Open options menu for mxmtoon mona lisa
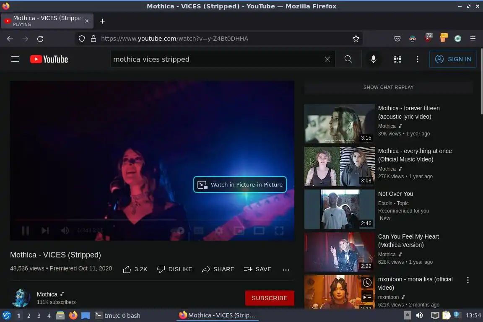This screenshot has width=483, height=322. (x=467, y=280)
